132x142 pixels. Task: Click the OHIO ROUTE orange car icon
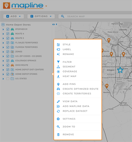tap(12, 65)
